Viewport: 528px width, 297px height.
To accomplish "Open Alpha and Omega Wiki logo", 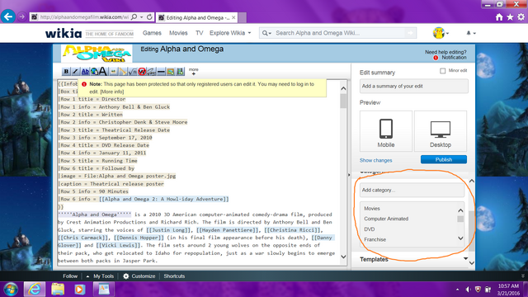I will tap(97, 54).
